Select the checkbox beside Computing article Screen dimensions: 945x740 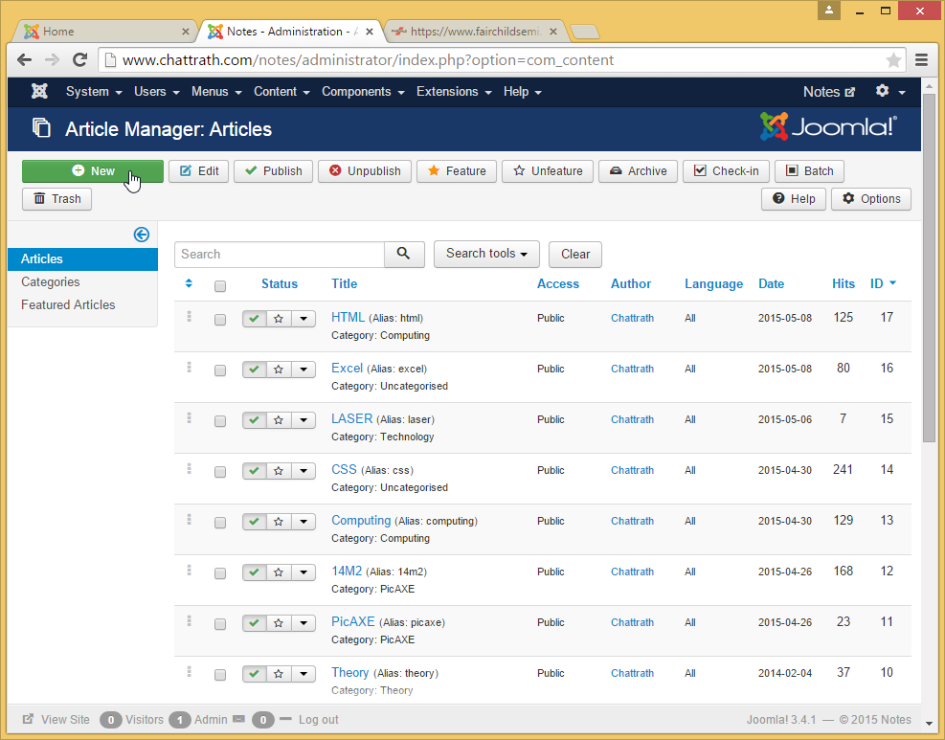pos(220,523)
